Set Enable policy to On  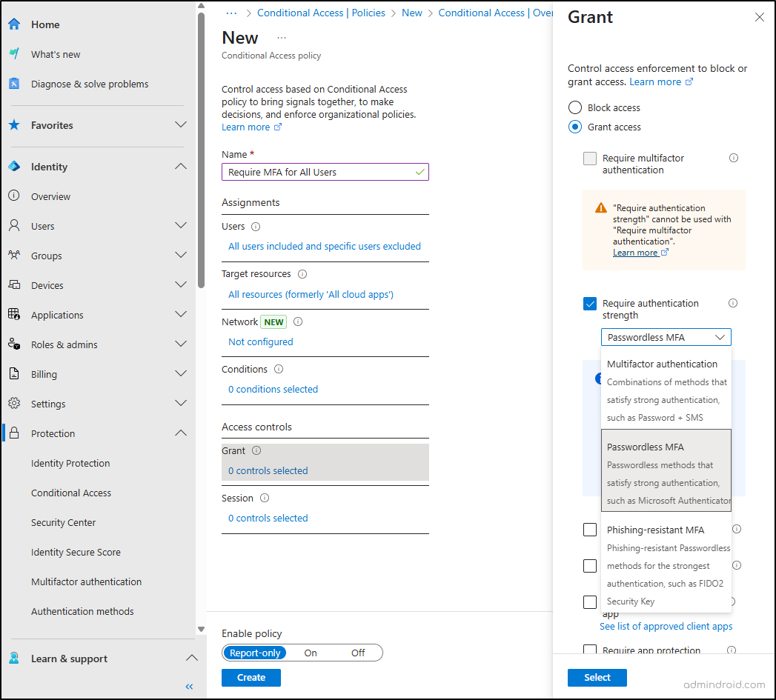[310, 653]
